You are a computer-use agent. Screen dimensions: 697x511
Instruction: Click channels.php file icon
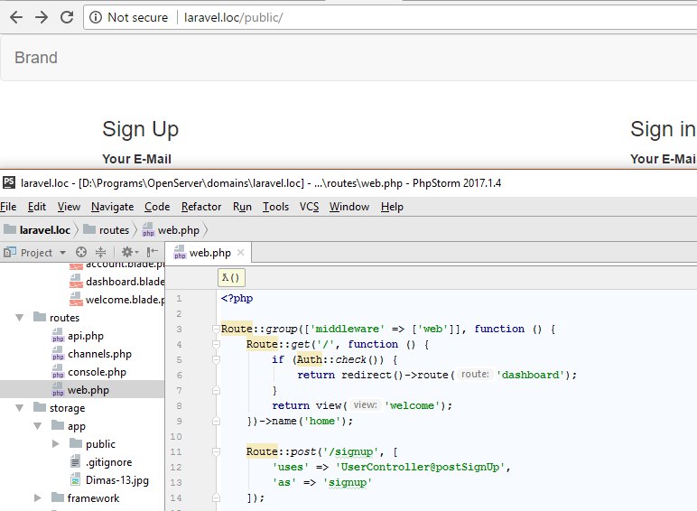coord(58,353)
